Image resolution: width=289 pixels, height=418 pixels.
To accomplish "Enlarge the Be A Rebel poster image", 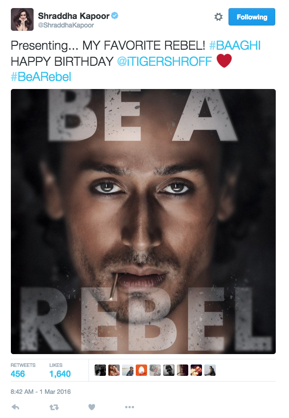I will pos(143,222).
